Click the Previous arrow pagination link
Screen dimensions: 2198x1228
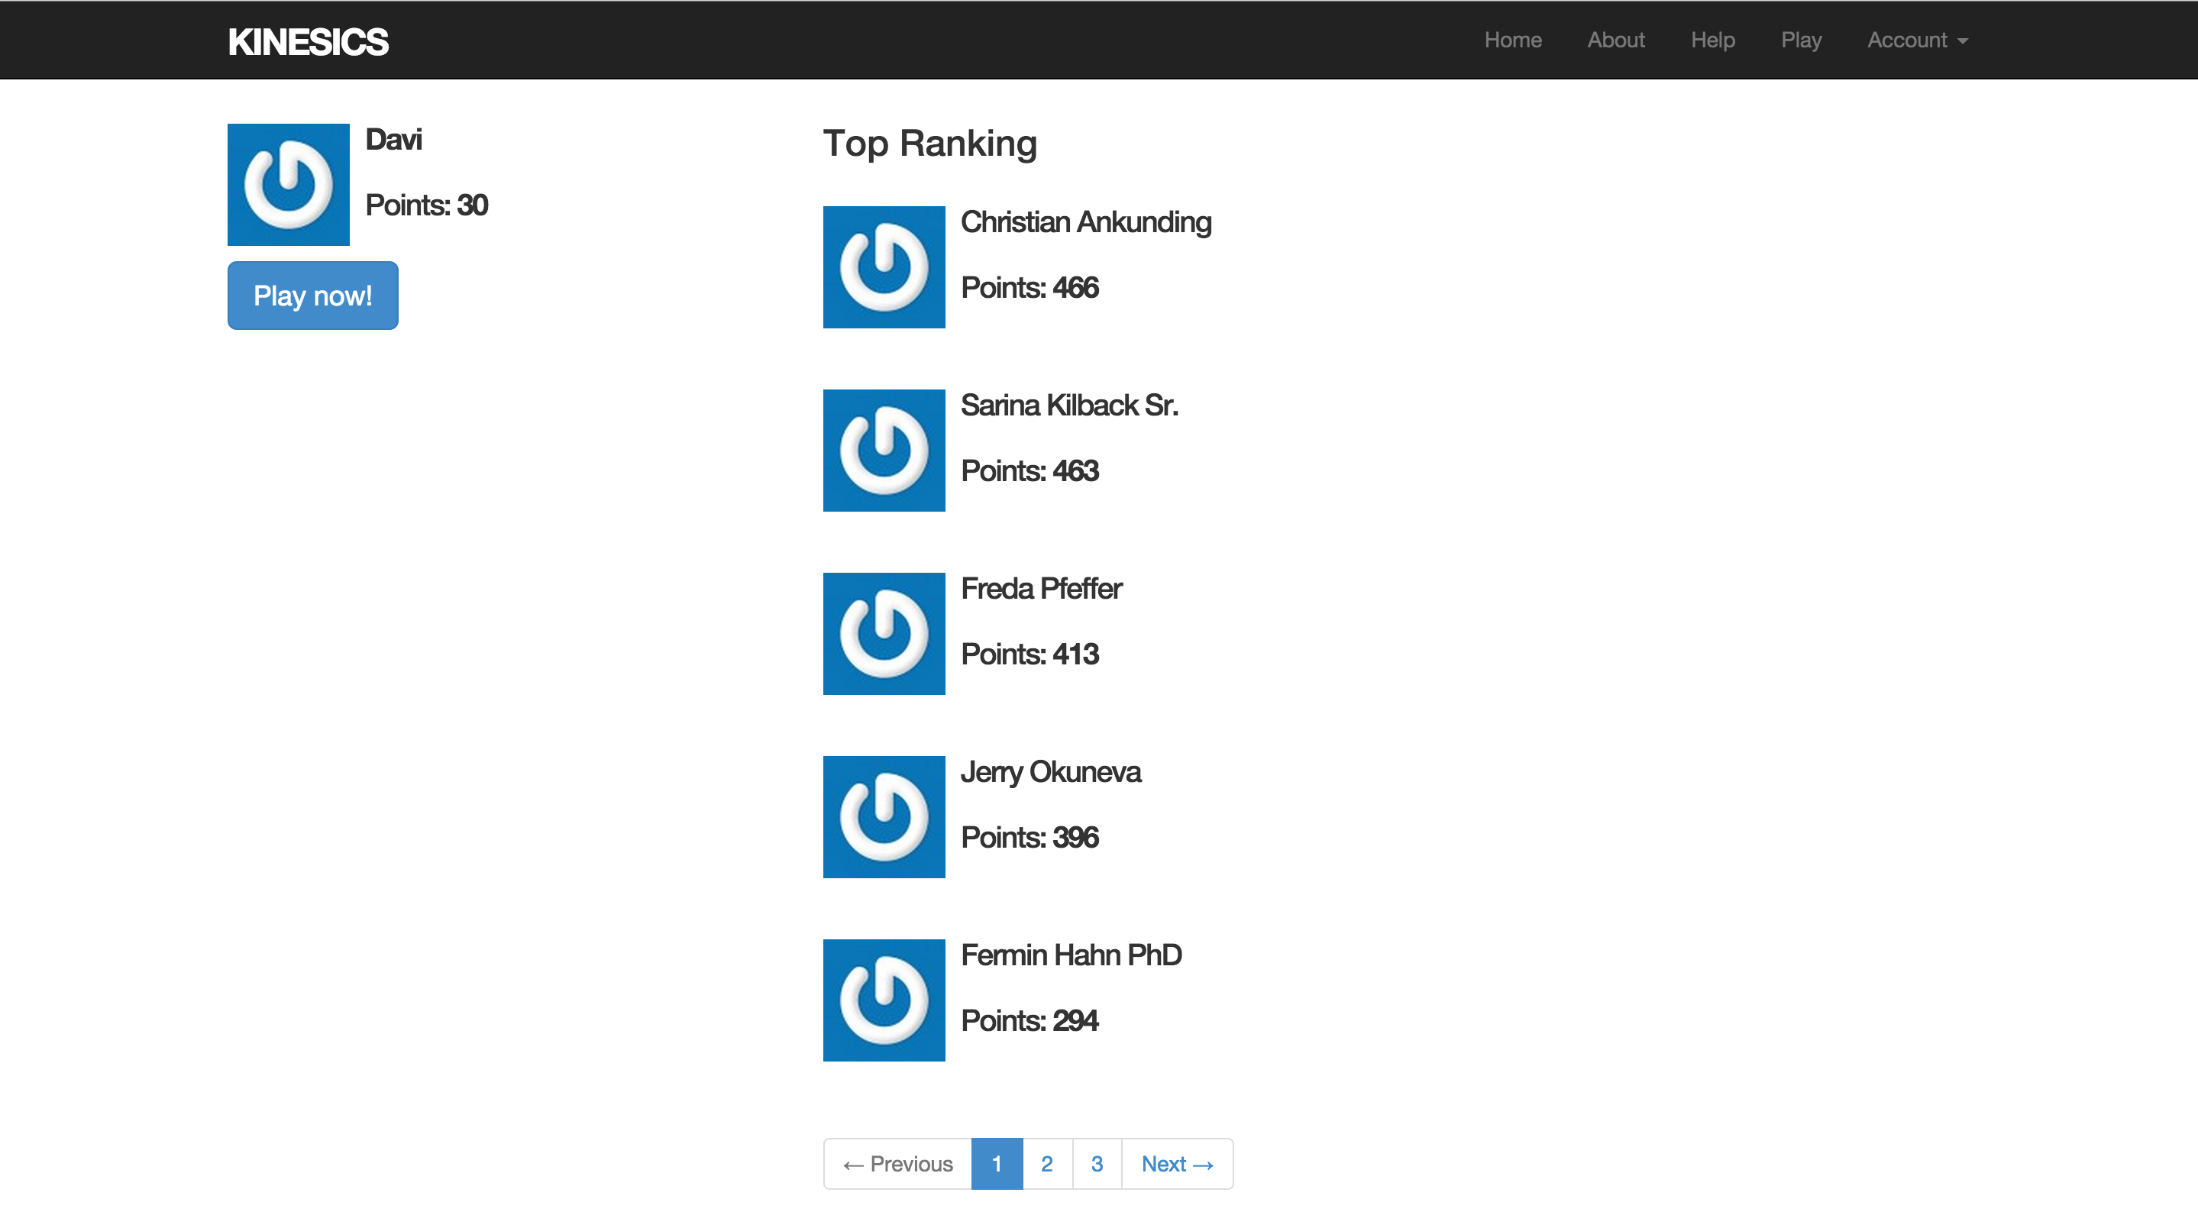pyautogui.click(x=897, y=1163)
